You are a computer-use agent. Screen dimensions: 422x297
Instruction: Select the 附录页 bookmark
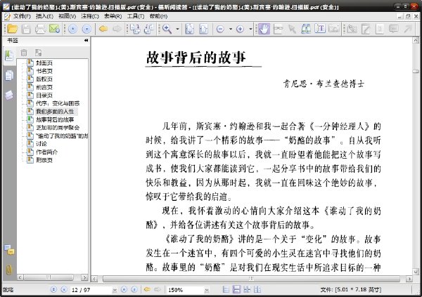point(44,160)
